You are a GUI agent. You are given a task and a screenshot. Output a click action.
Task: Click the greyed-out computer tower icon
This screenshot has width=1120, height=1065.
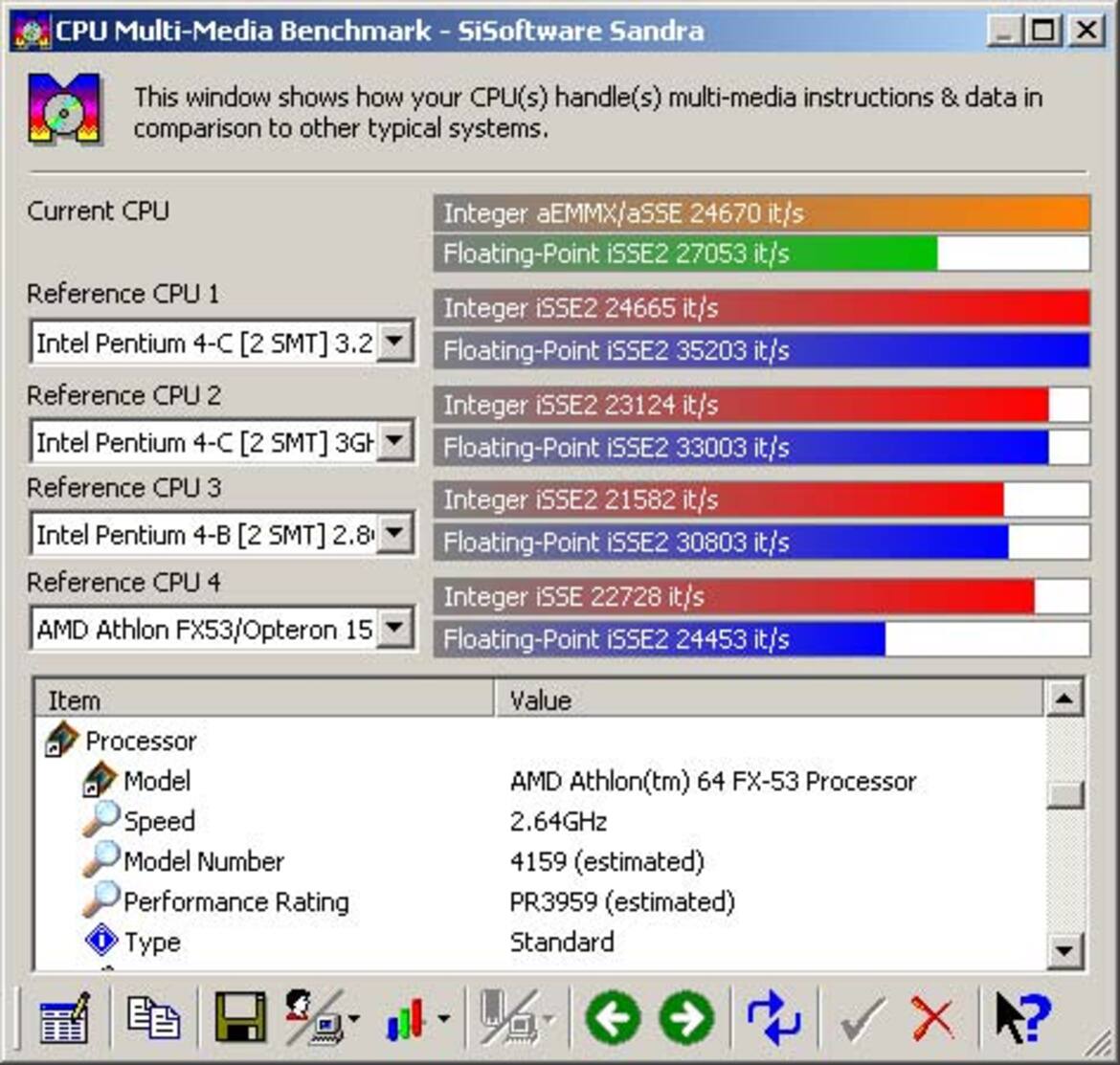click(x=508, y=1017)
